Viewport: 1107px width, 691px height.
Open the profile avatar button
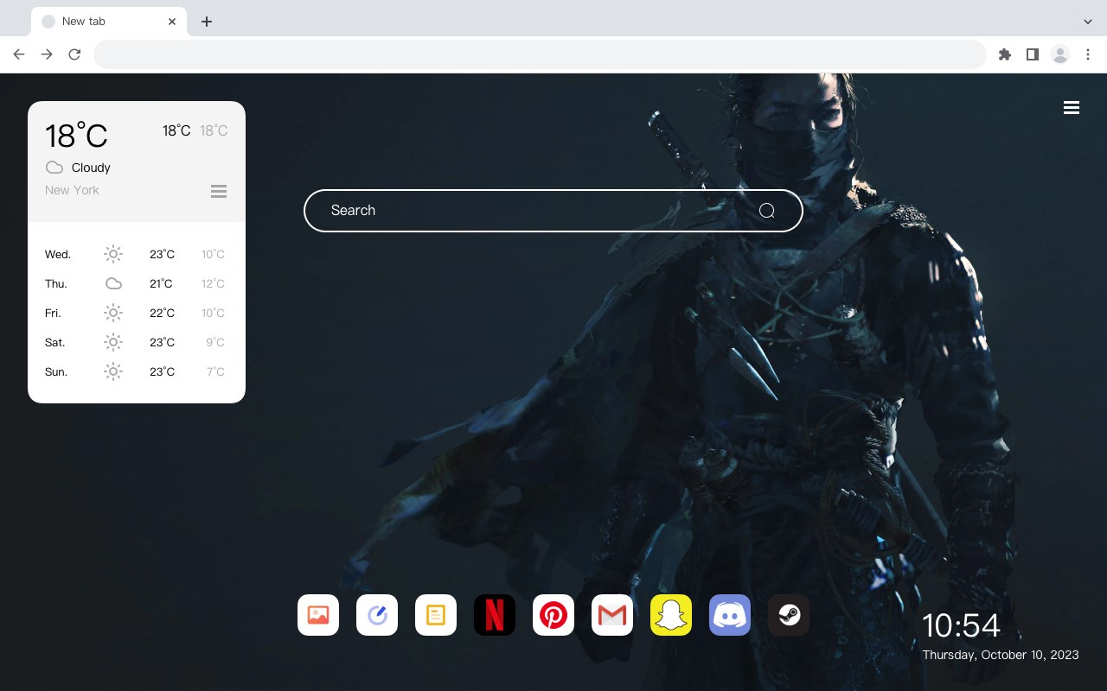click(1060, 54)
